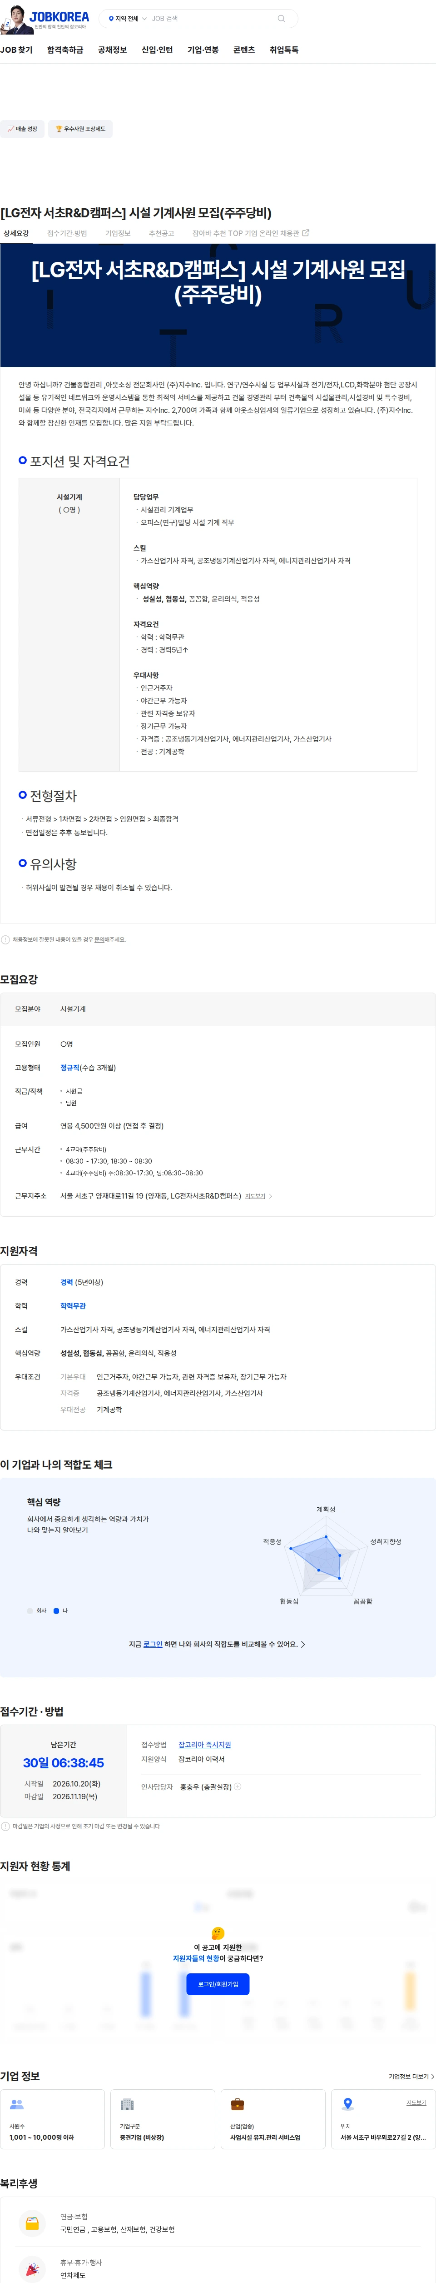Click the 사원수 people icon
Image resolution: width=436 pixels, height=2283 pixels.
17,2104
